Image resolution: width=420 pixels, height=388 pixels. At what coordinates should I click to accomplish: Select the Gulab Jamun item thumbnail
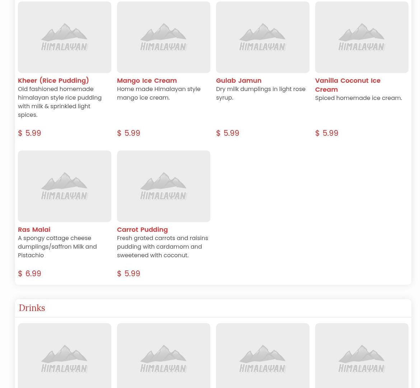click(x=263, y=37)
